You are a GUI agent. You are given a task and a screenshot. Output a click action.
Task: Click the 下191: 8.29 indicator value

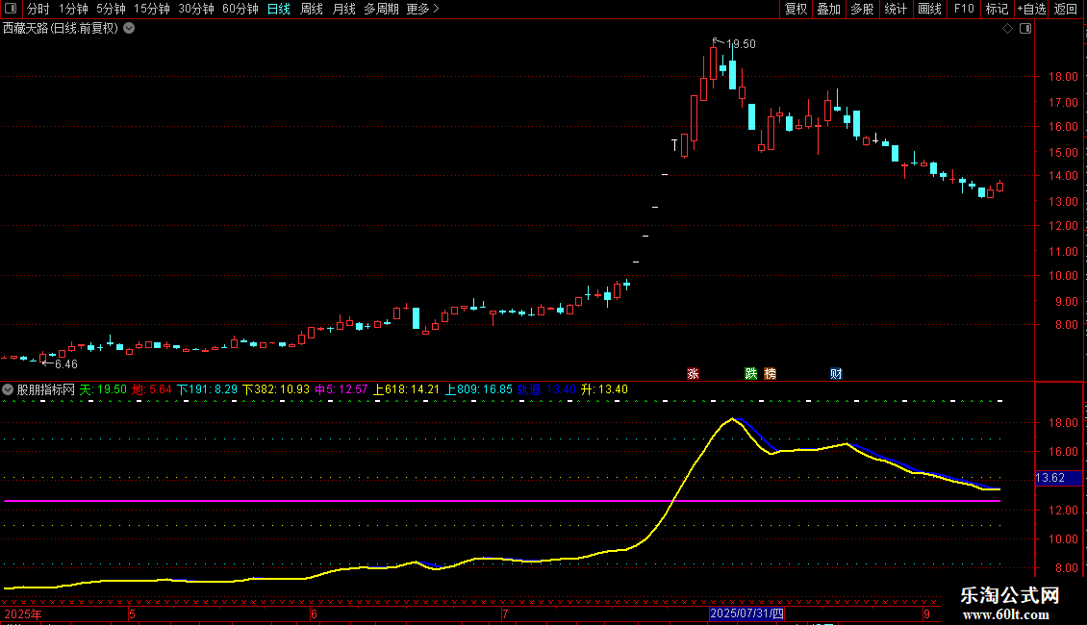tap(207, 389)
